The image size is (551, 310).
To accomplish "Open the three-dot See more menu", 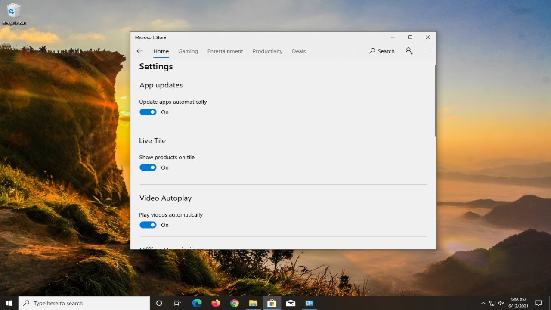I will (427, 50).
